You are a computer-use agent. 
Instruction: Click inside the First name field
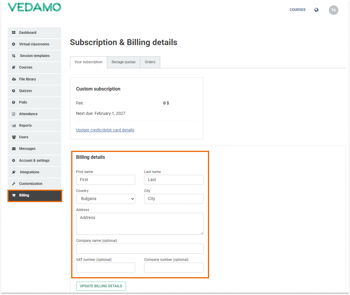coord(106,180)
